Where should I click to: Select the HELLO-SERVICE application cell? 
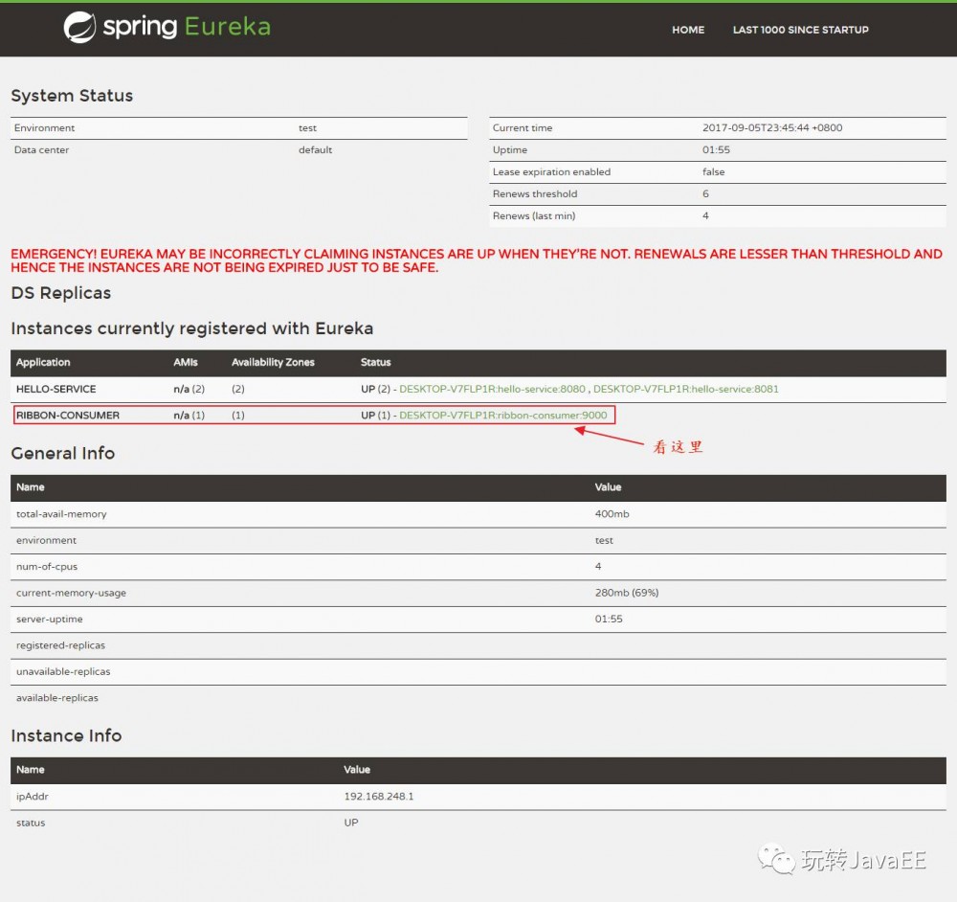(x=56, y=389)
